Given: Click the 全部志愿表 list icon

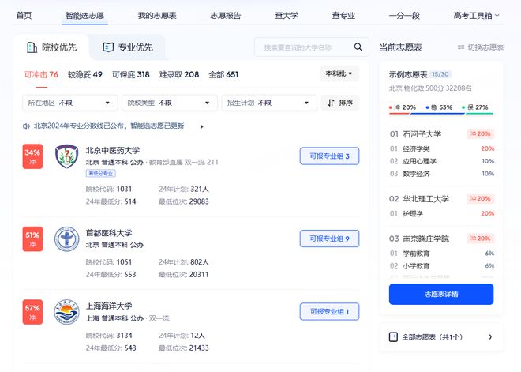Looking at the screenshot, I should point(393,337).
